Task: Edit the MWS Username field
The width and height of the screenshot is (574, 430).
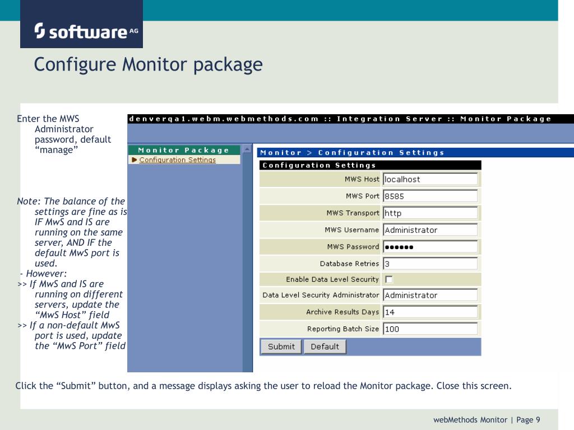Action: (x=430, y=230)
